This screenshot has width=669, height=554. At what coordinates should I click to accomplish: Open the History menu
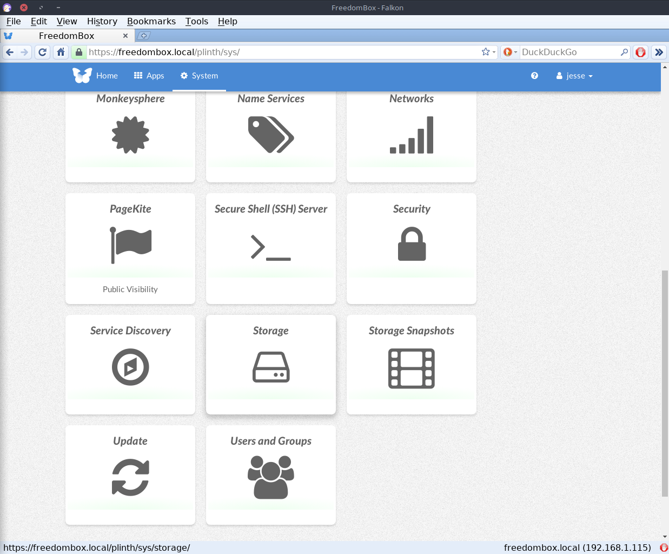click(102, 21)
